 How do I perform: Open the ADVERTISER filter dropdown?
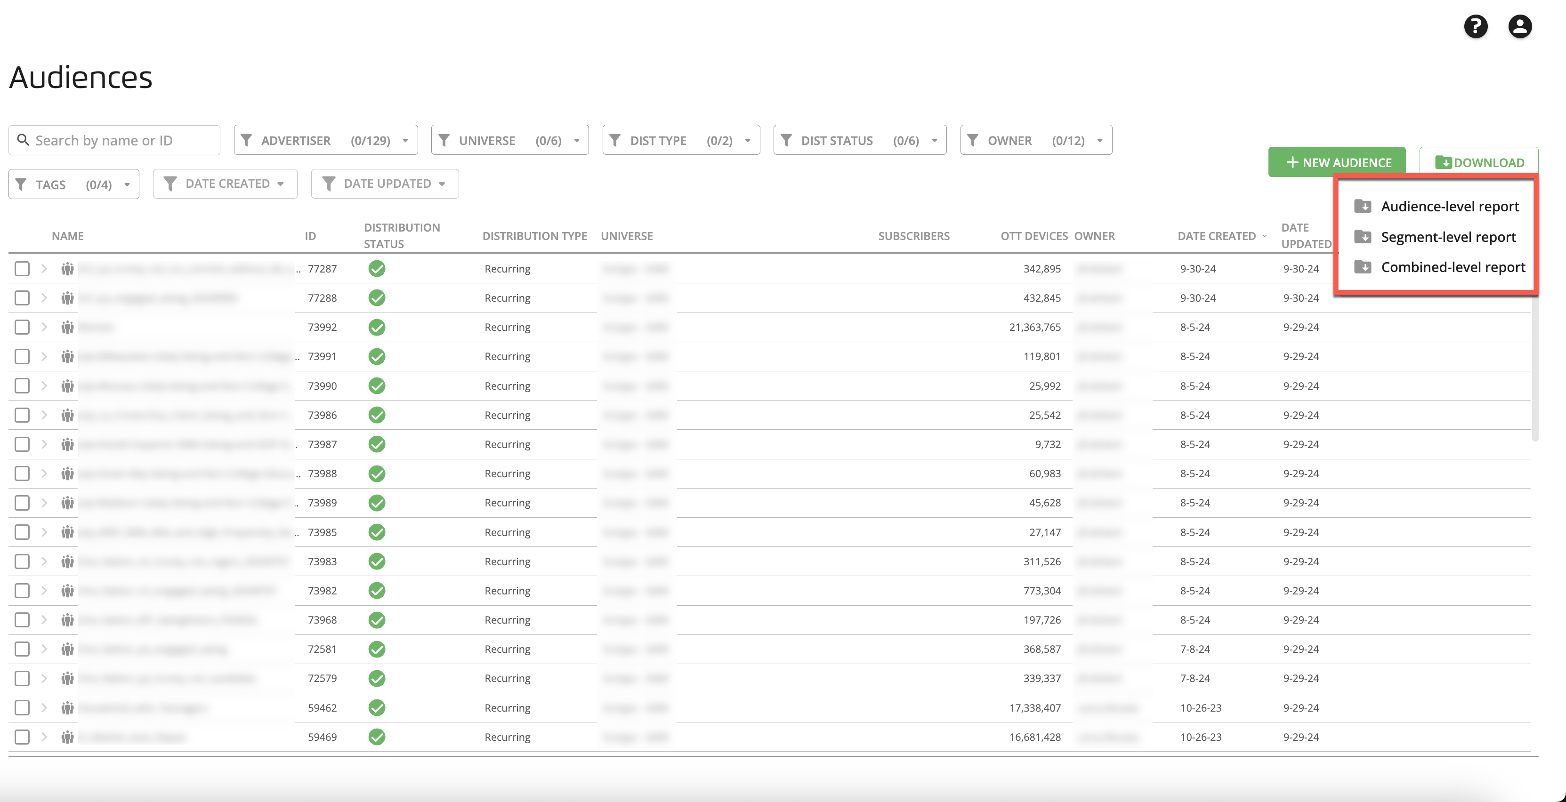(x=326, y=140)
